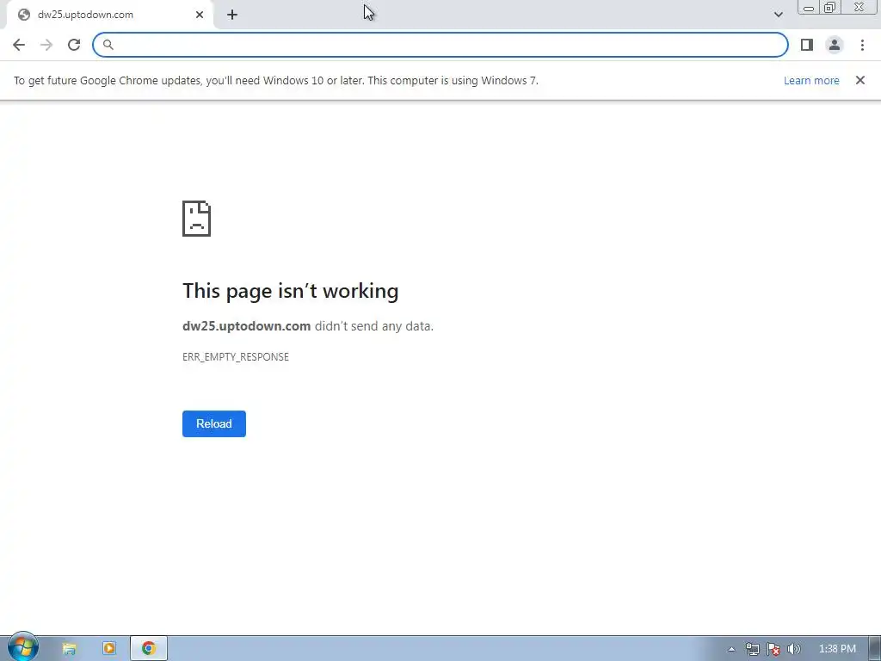
Task: Open a new tab with plus button
Action: (x=232, y=15)
